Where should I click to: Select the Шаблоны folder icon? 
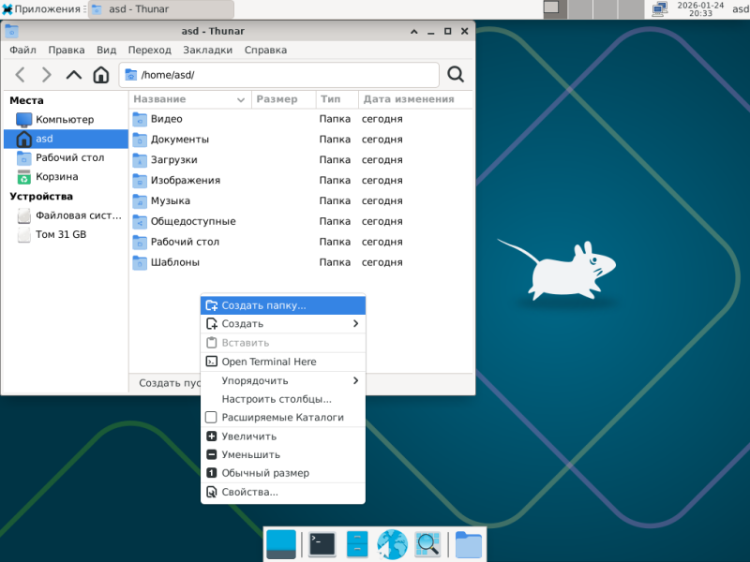(x=140, y=262)
